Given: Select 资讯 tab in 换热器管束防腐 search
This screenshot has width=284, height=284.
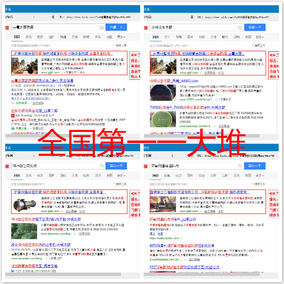Looking at the screenshot, I should click(28, 175).
